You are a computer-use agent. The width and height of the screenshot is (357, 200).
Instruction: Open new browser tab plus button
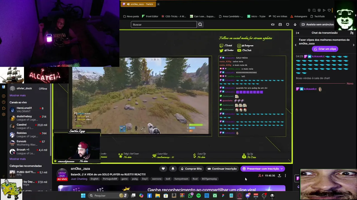coord(158,4)
